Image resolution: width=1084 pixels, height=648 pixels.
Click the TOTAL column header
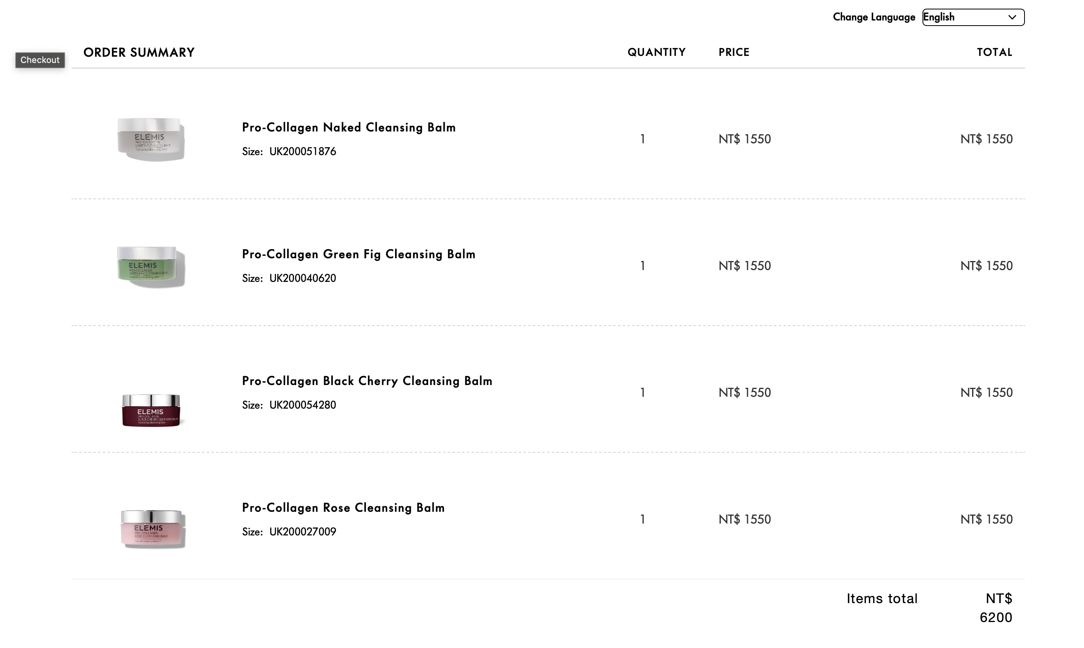(994, 52)
